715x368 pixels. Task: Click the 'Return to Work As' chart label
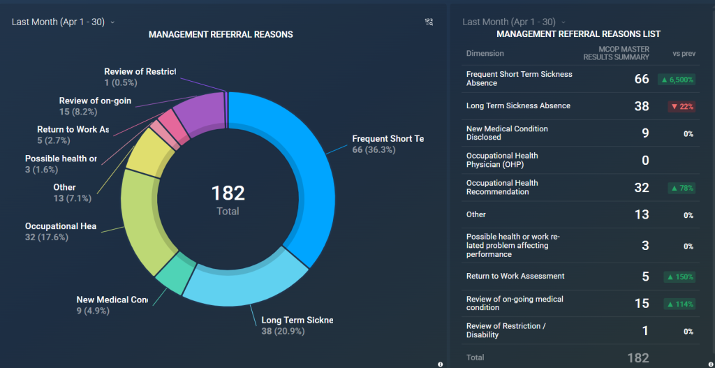73,129
